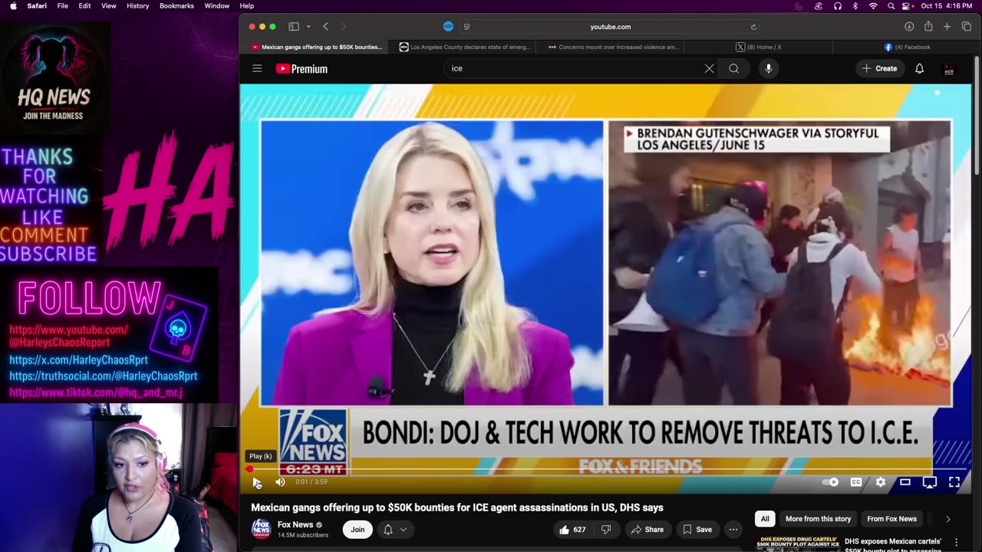This screenshot has height=552, width=982.
Task: Expand sidebar tab groups dropdown
Action: click(308, 26)
